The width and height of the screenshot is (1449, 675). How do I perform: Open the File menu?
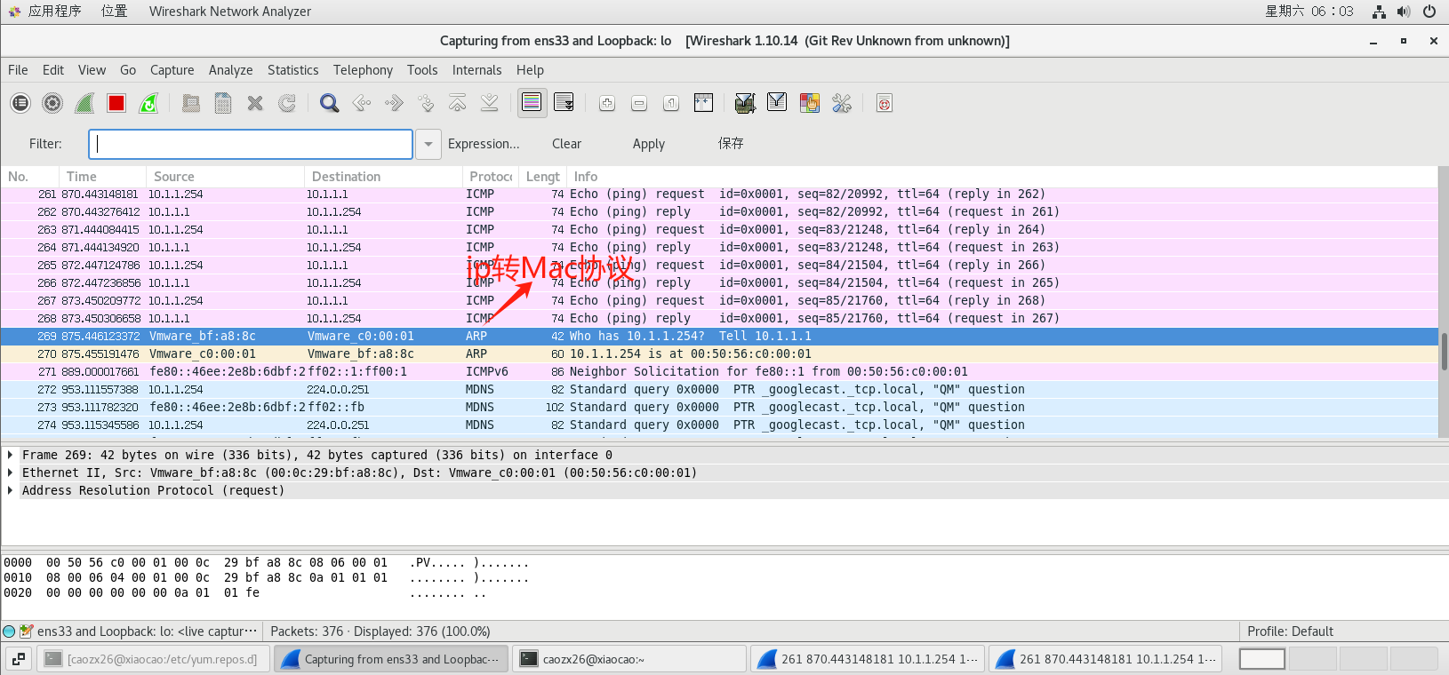(x=18, y=70)
